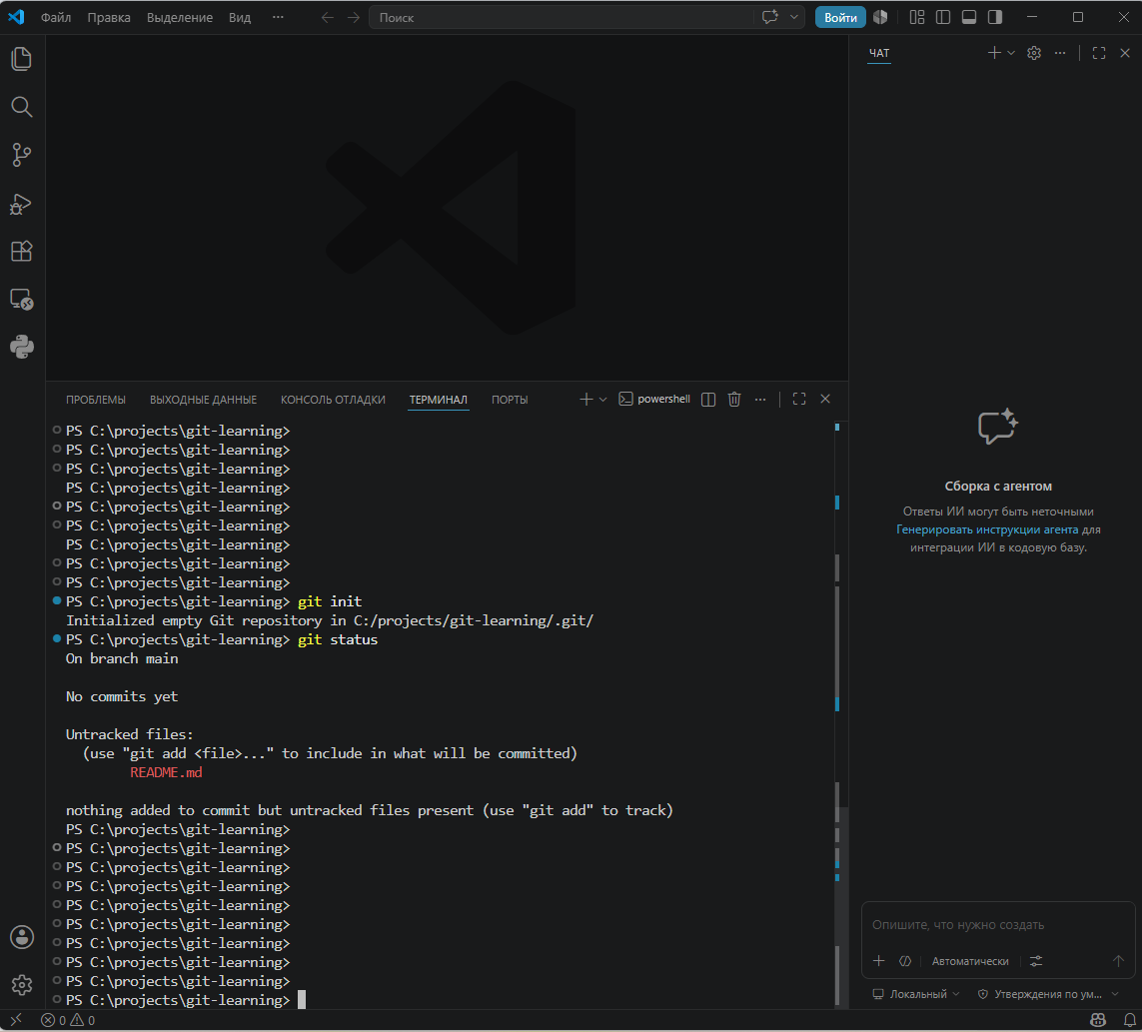
Task: Open the Accounts menu in activity bar
Action: (22, 937)
